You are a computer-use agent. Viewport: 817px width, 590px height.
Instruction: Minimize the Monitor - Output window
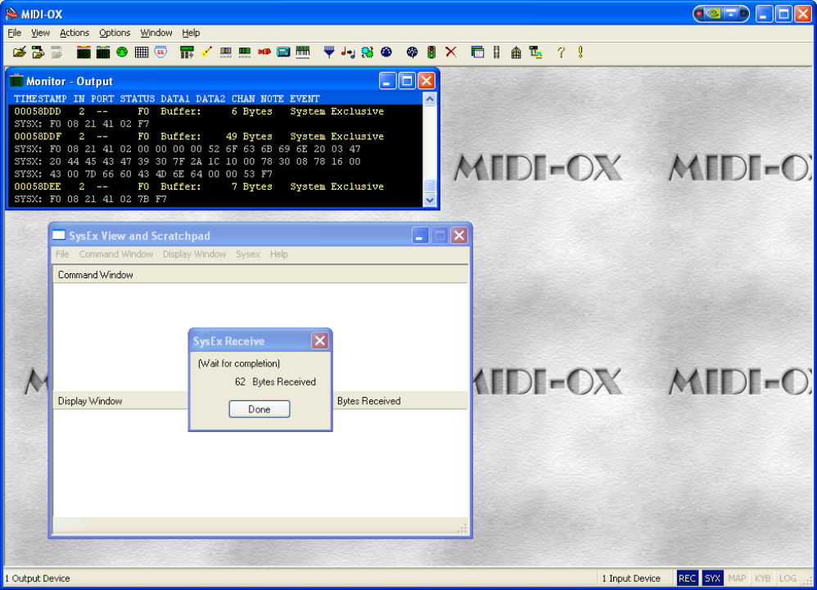pyautogui.click(x=387, y=81)
